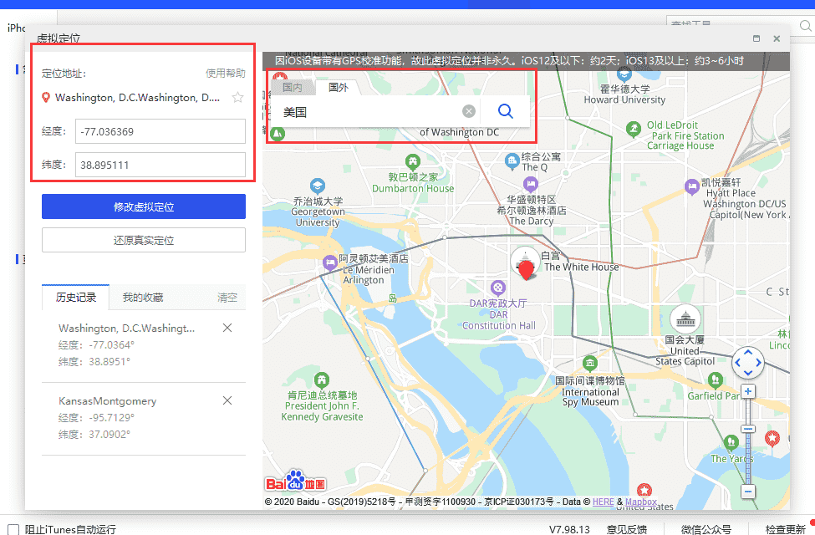Image resolution: width=815 pixels, height=535 pixels.
Task: Click the 修改虚拟定位 button
Action: click(143, 206)
